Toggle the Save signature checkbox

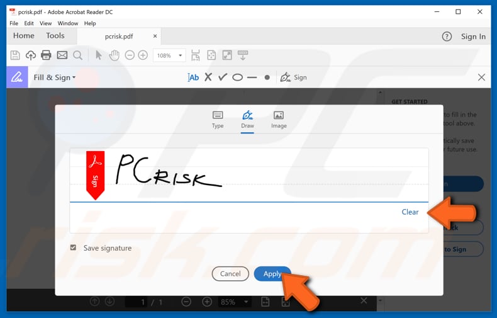tap(73, 247)
